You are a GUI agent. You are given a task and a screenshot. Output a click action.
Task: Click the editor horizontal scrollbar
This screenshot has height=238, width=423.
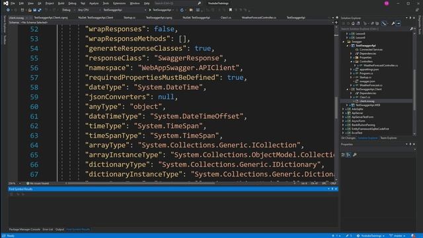[x=140, y=183]
